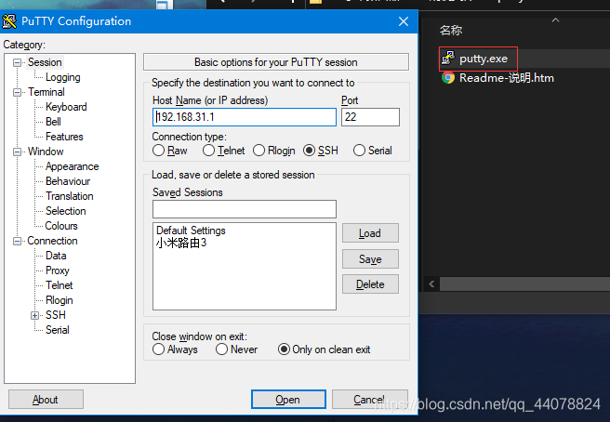This screenshot has height=422, width=610.
Task: Collapse the Window tree node
Action: pos(17,152)
